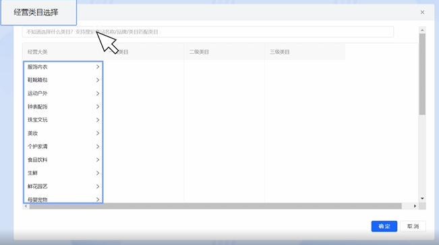Close the 经营类目选择 dialog
The height and width of the screenshot is (245, 439).
click(422, 12)
